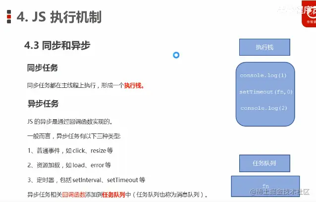Click the '任务队列' blue box
The height and width of the screenshot is (202, 316).
(264, 163)
